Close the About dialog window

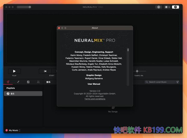(x=59, y=28)
